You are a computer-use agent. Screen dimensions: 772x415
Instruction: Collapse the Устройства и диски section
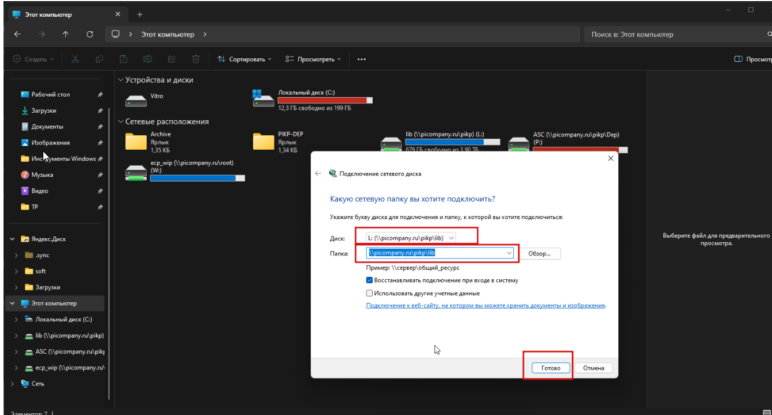[x=120, y=80]
